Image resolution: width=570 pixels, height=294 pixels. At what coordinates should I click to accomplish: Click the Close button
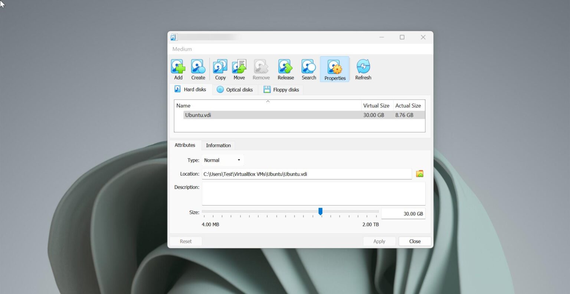click(415, 241)
